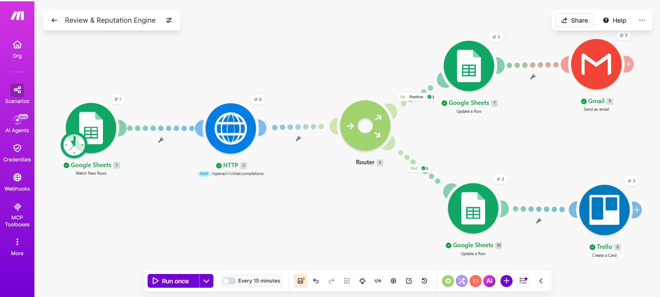Go back using the left arrow
660x297 pixels.
pos(54,20)
